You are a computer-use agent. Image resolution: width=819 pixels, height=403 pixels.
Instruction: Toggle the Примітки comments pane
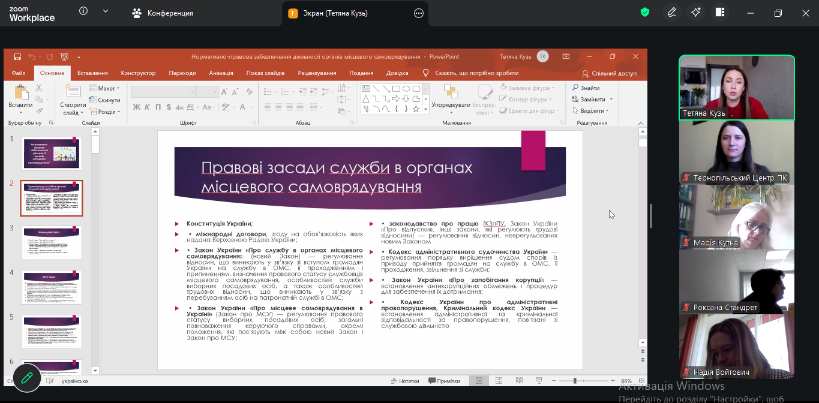(444, 381)
